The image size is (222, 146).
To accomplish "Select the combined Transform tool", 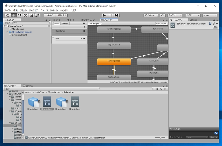I will [37, 15].
